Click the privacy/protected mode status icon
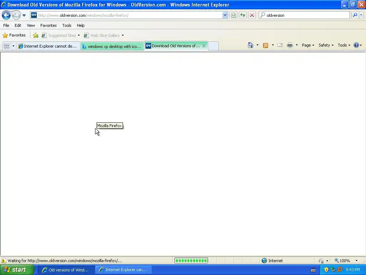The height and width of the screenshot is (275, 366). [321, 261]
